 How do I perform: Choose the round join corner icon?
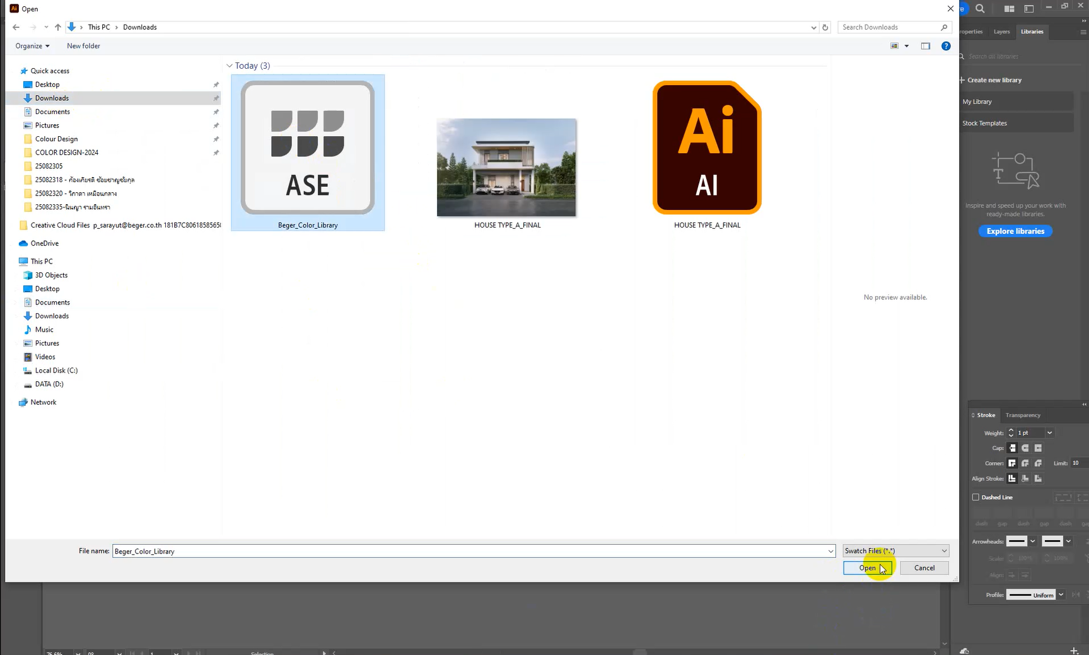point(1025,463)
